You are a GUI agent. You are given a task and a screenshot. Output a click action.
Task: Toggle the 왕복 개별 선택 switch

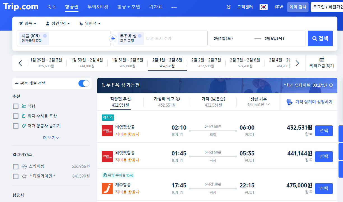(84, 83)
